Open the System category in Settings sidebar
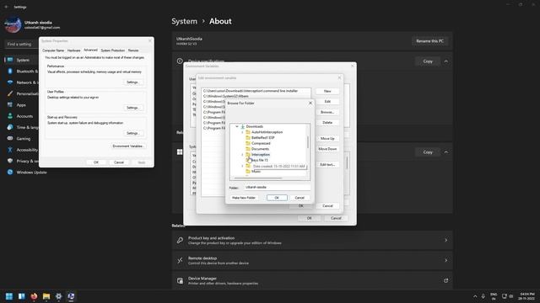This screenshot has height=303, width=540. coord(21,60)
